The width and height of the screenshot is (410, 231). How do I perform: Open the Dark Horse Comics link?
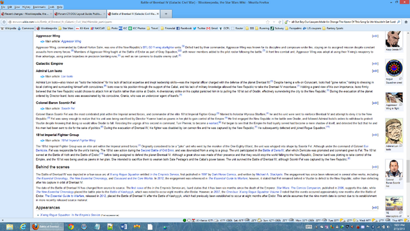[x=224, y=175]
